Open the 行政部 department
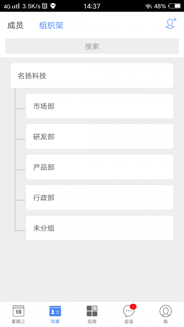Image resolution: width=184 pixels, height=327 pixels. point(99,197)
